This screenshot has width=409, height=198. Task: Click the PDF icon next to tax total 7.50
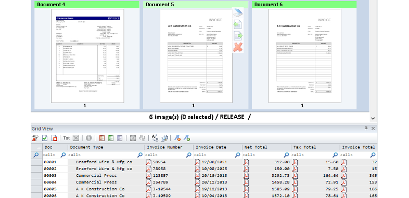point(295,168)
